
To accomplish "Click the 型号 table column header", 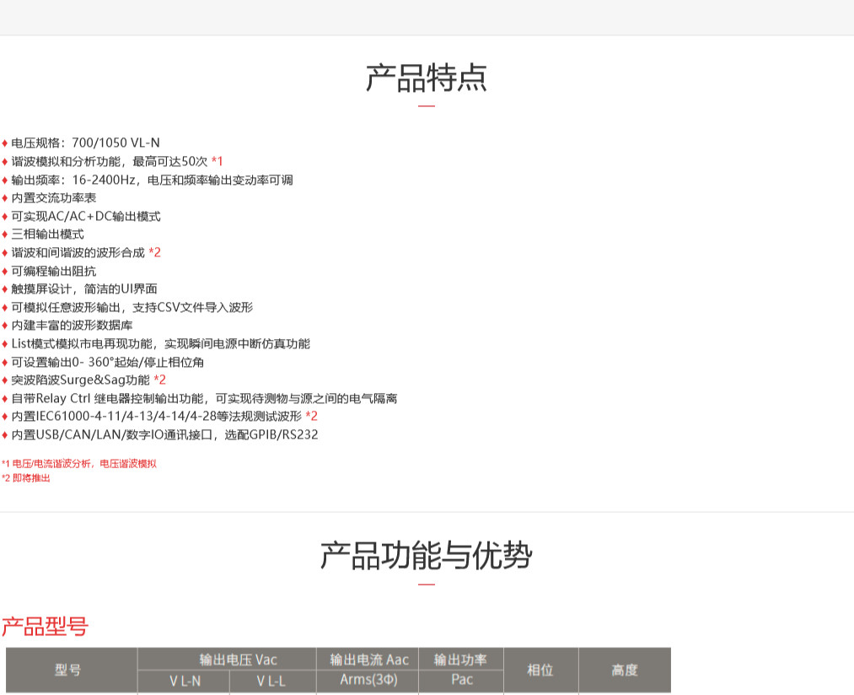I will coord(68,671).
